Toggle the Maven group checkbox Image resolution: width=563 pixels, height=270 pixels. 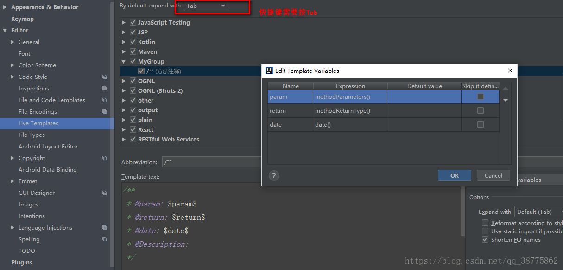coord(133,51)
